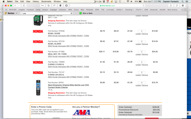Viewport: 191px width, 119px height.
Task: Expand the Norton toolbar dropdown arrow
Action: coord(17,13)
